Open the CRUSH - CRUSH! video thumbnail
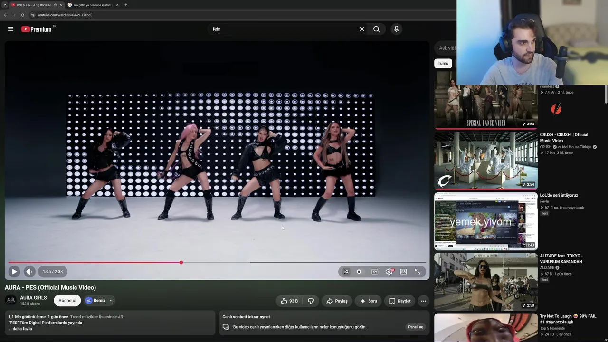Image resolution: width=608 pixels, height=342 pixels. pos(486,161)
